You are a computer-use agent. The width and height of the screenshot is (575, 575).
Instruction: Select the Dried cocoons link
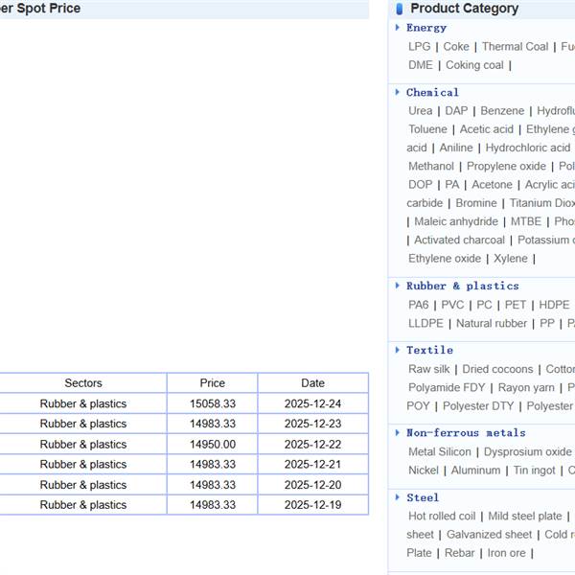coord(497,369)
